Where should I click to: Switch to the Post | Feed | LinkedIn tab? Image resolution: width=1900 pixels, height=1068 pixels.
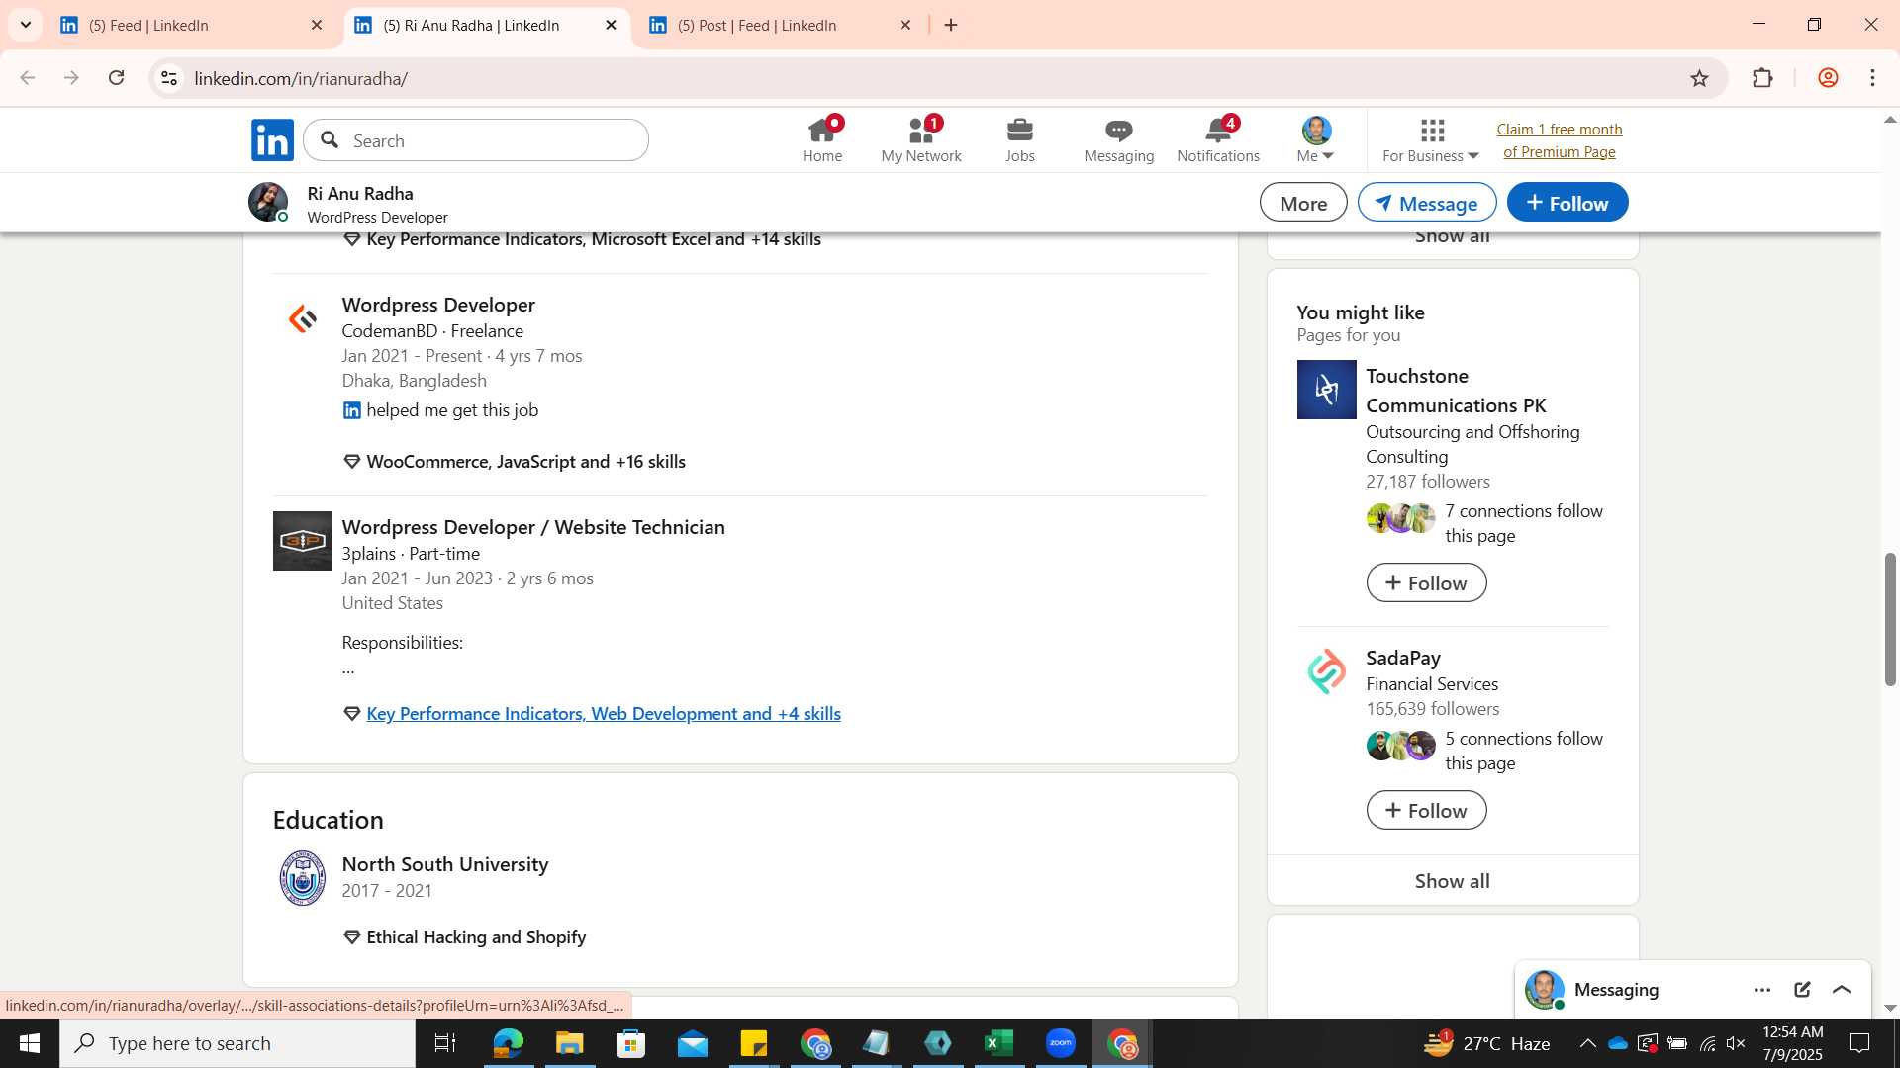[777, 26]
